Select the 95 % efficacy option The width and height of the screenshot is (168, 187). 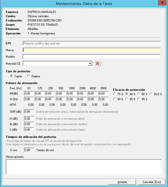click(x=139, y=99)
